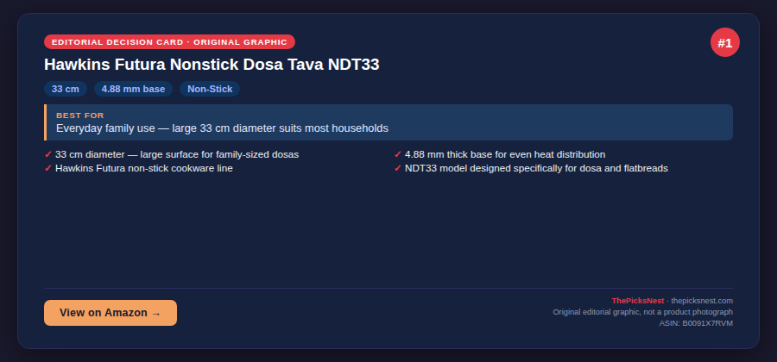Click the NDT33 model designed feature text
The height and width of the screenshot is (362, 777).
coord(536,169)
